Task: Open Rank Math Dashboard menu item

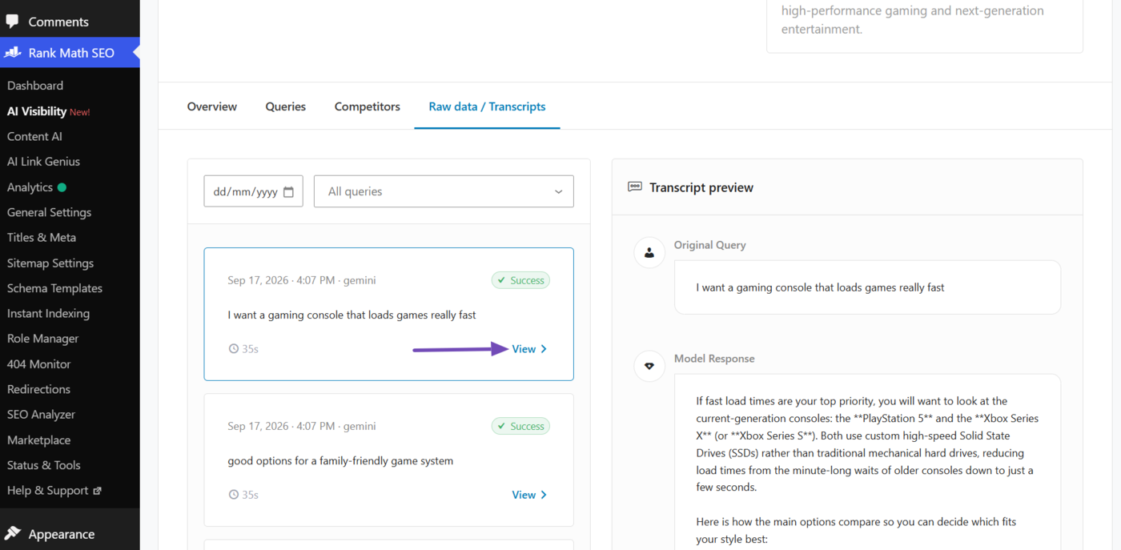Action: (35, 86)
